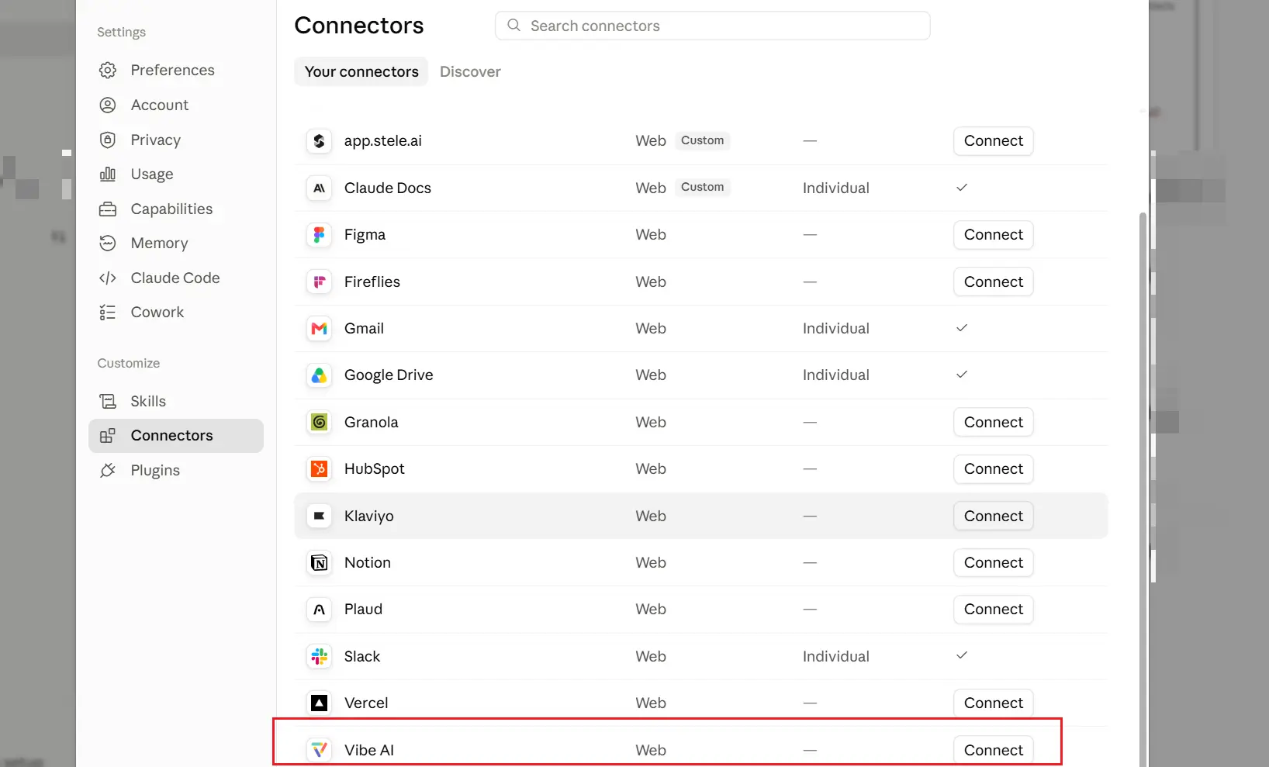Image resolution: width=1269 pixels, height=767 pixels.
Task: Click the Google Drive connector name
Action: point(389,375)
